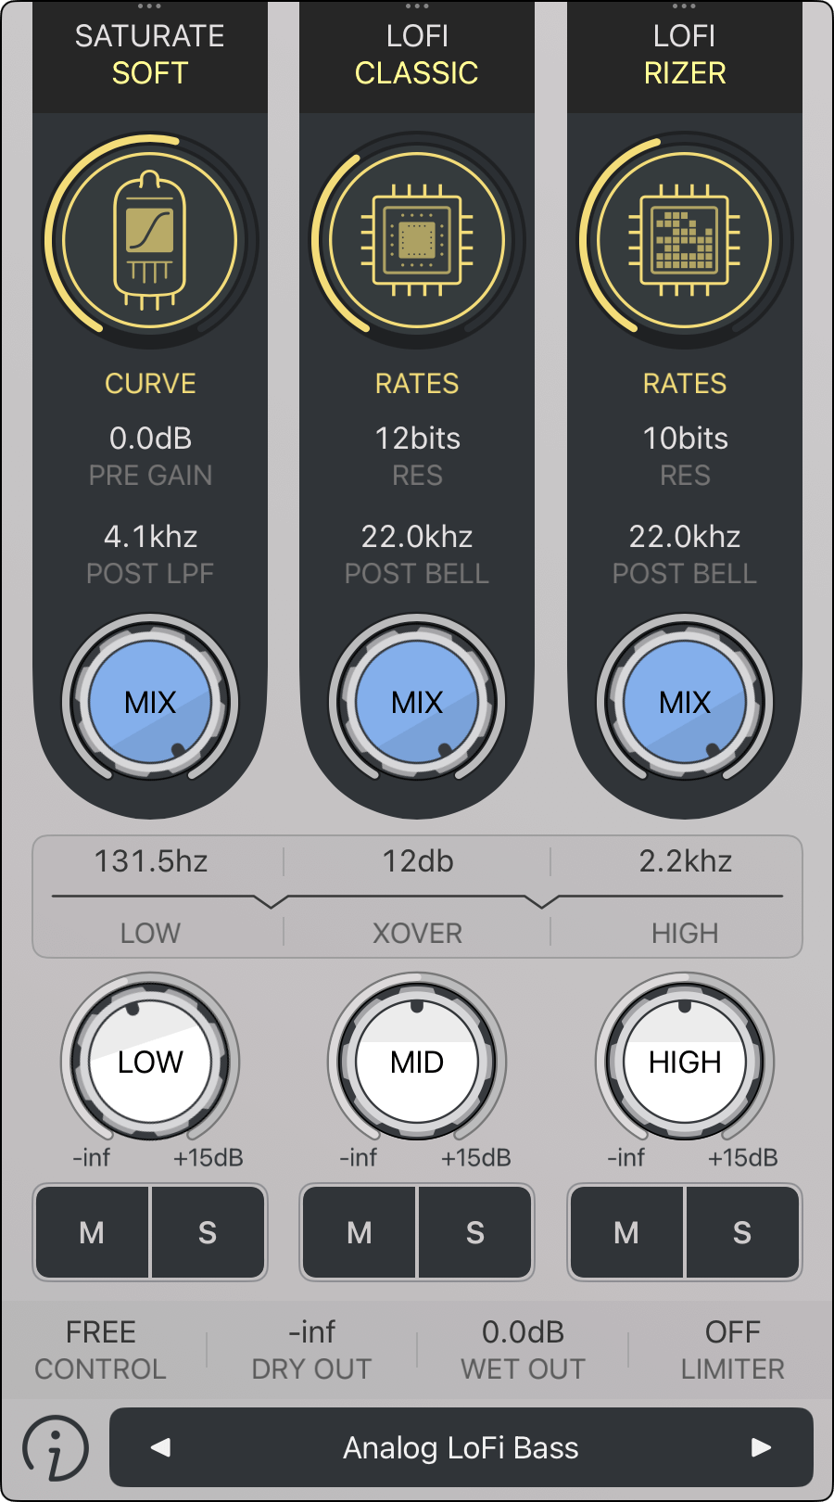The height and width of the screenshot is (1502, 834).
Task: Click the LOW band gain knob
Action: 150,1062
